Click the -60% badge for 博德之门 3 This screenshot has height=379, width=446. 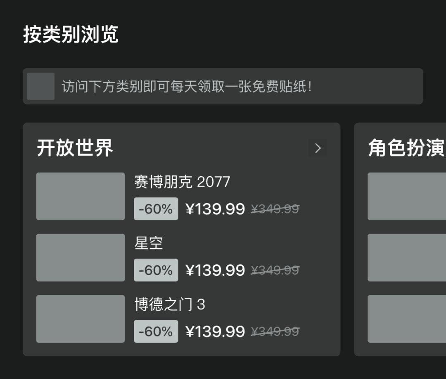pos(156,331)
